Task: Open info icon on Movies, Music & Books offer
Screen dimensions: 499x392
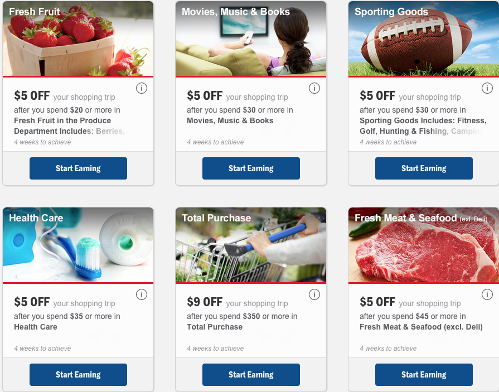Action: (314, 88)
